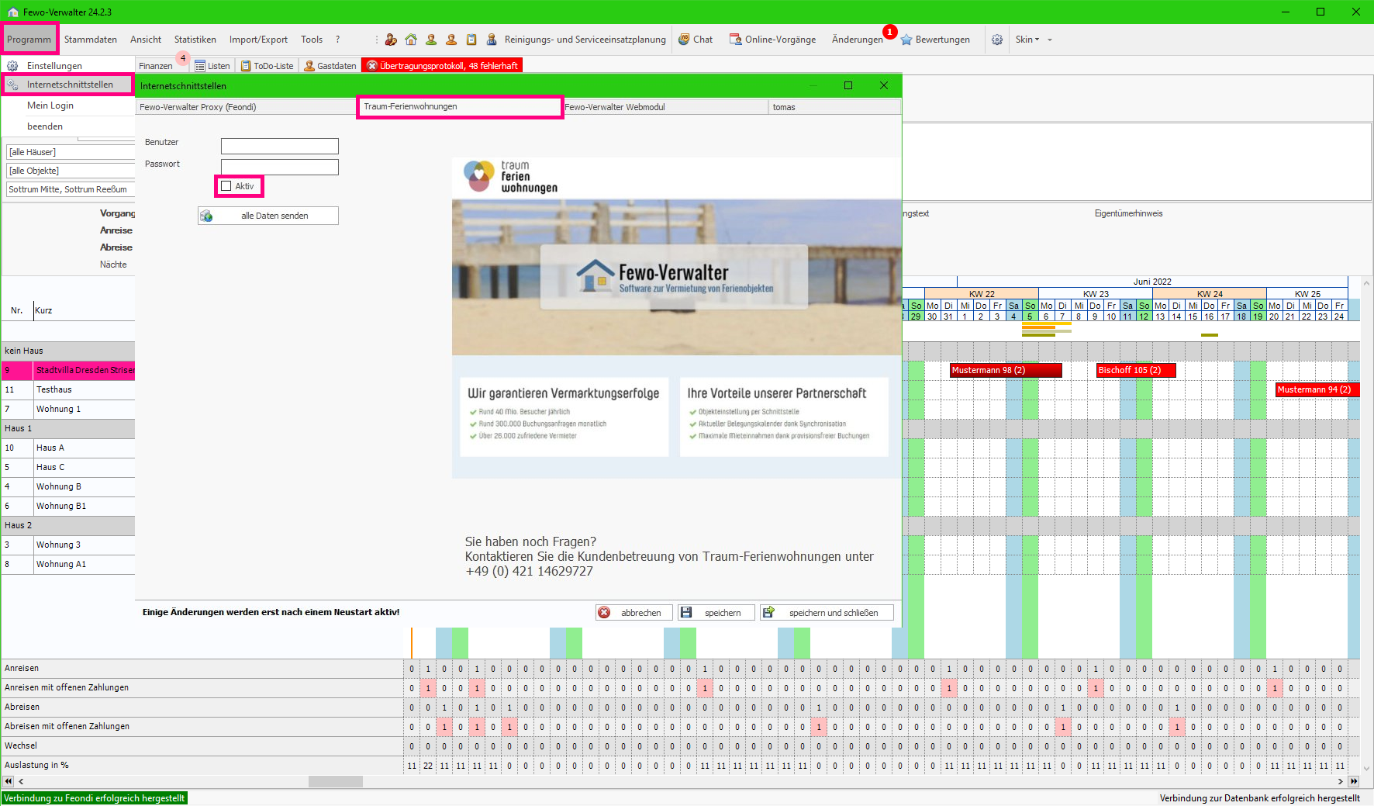Screen dimensions: 1374x806
Task: Click the orange-shirt person toolbar icon
Action: point(451,40)
